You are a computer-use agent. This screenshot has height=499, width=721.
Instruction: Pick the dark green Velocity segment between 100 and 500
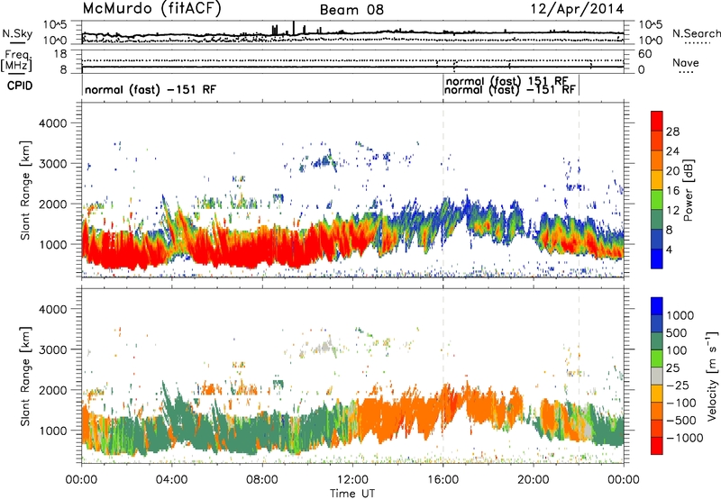(x=657, y=341)
